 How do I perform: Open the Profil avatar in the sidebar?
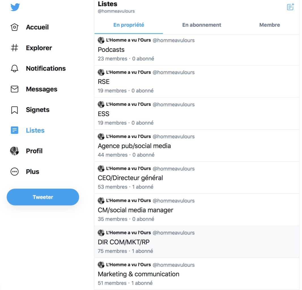click(x=14, y=151)
